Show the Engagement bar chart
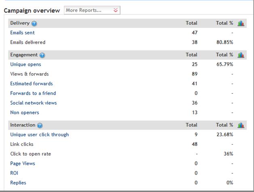This screenshot has width=254, height=192. (x=241, y=55)
